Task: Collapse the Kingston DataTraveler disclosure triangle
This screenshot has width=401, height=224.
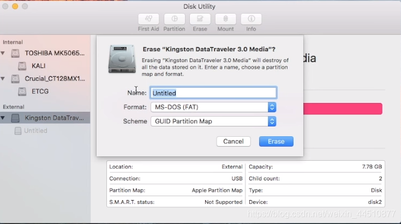Action: click(x=3, y=118)
